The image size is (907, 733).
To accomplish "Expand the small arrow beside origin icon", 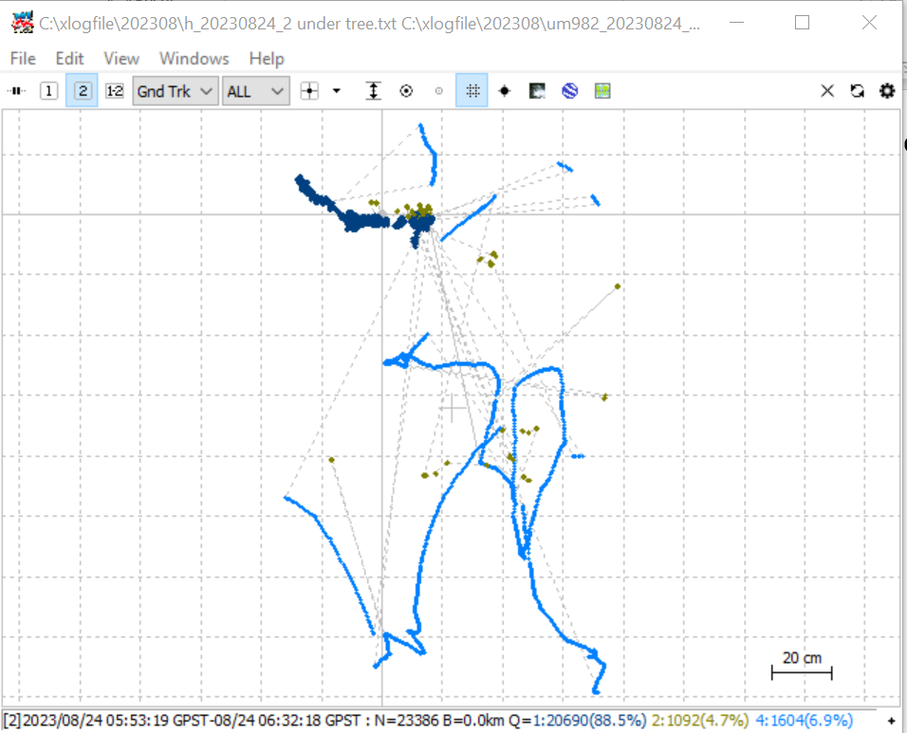I will pyautogui.click(x=337, y=91).
